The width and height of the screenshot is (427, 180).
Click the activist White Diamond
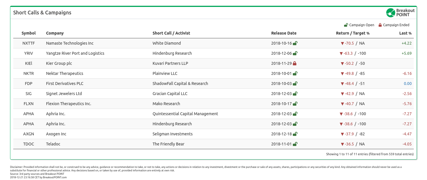pyautogui.click(x=167, y=43)
